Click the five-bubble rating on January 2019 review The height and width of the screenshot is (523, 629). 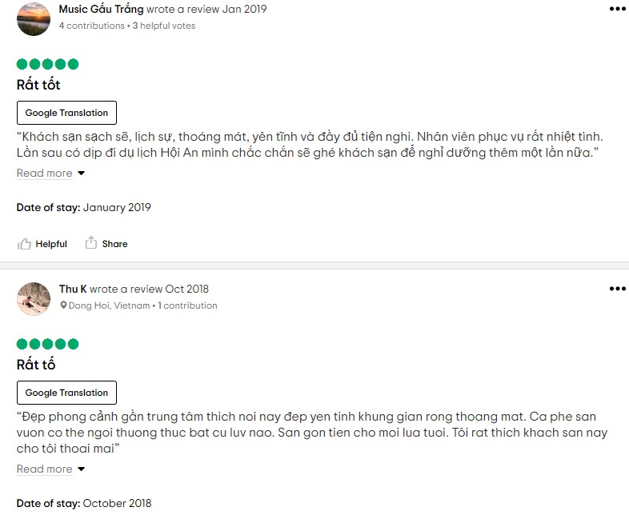(x=48, y=64)
